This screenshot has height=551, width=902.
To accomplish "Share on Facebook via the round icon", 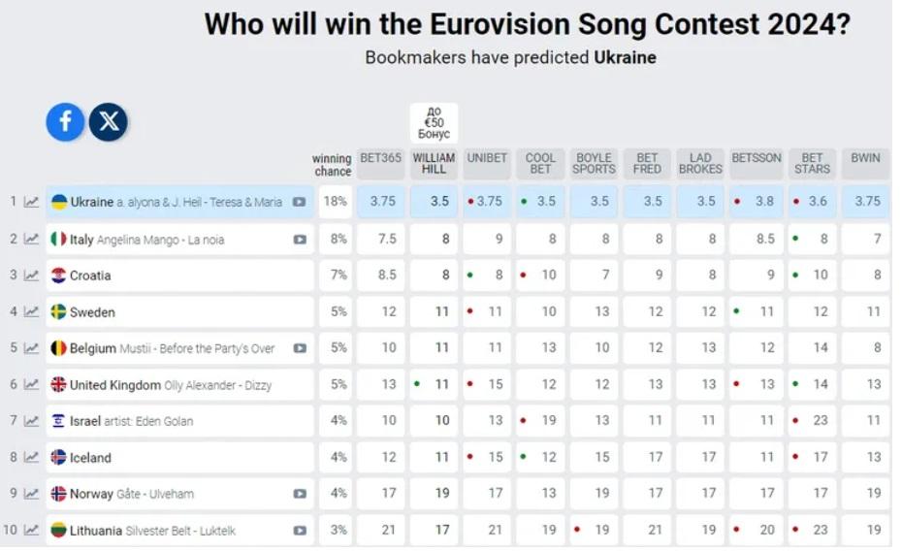I will click(65, 122).
